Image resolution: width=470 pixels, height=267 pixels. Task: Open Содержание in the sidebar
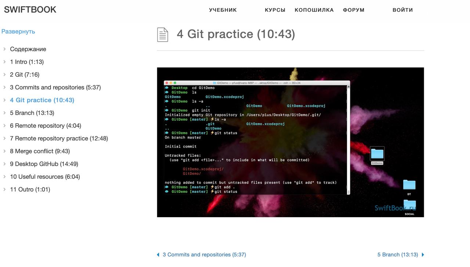[28, 49]
